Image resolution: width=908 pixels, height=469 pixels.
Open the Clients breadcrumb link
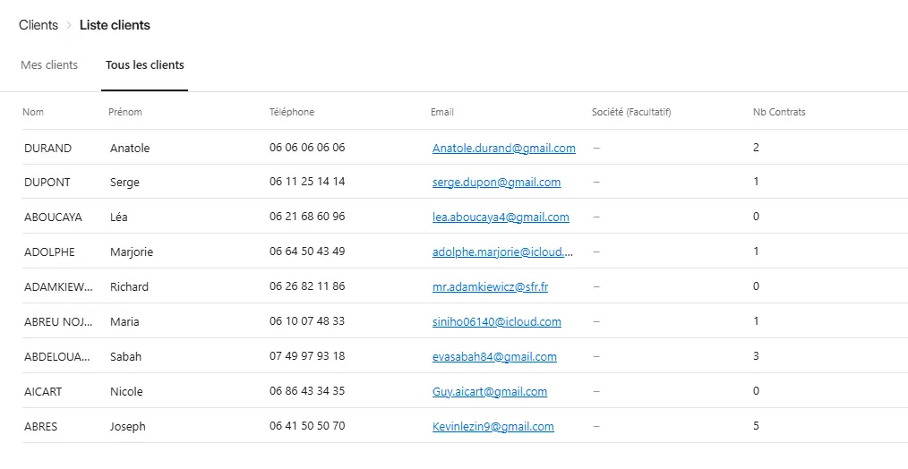(39, 25)
